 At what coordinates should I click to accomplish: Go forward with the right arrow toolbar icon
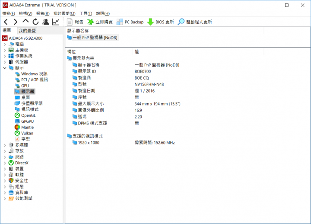coord(16,22)
